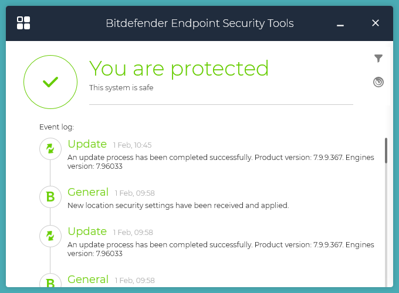
Task: Click the "Event log:" label
Action: 56,127
